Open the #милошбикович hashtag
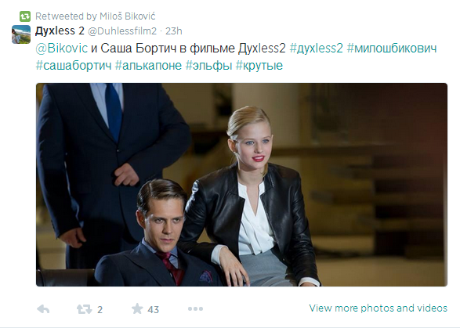Viewport: 460px width, 328px height. point(392,48)
